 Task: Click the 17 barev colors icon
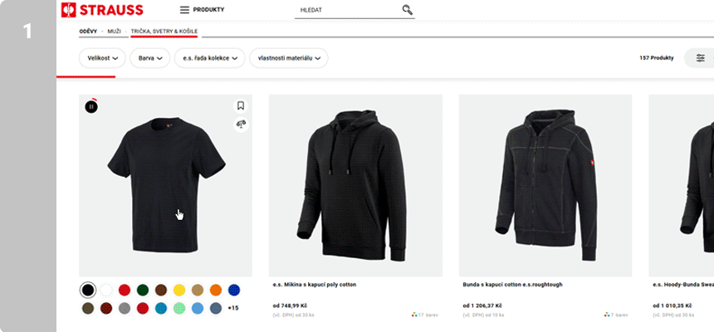point(413,315)
